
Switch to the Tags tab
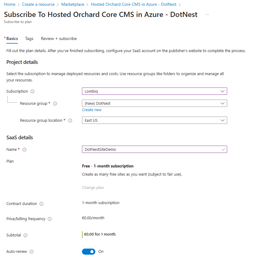tap(29, 39)
